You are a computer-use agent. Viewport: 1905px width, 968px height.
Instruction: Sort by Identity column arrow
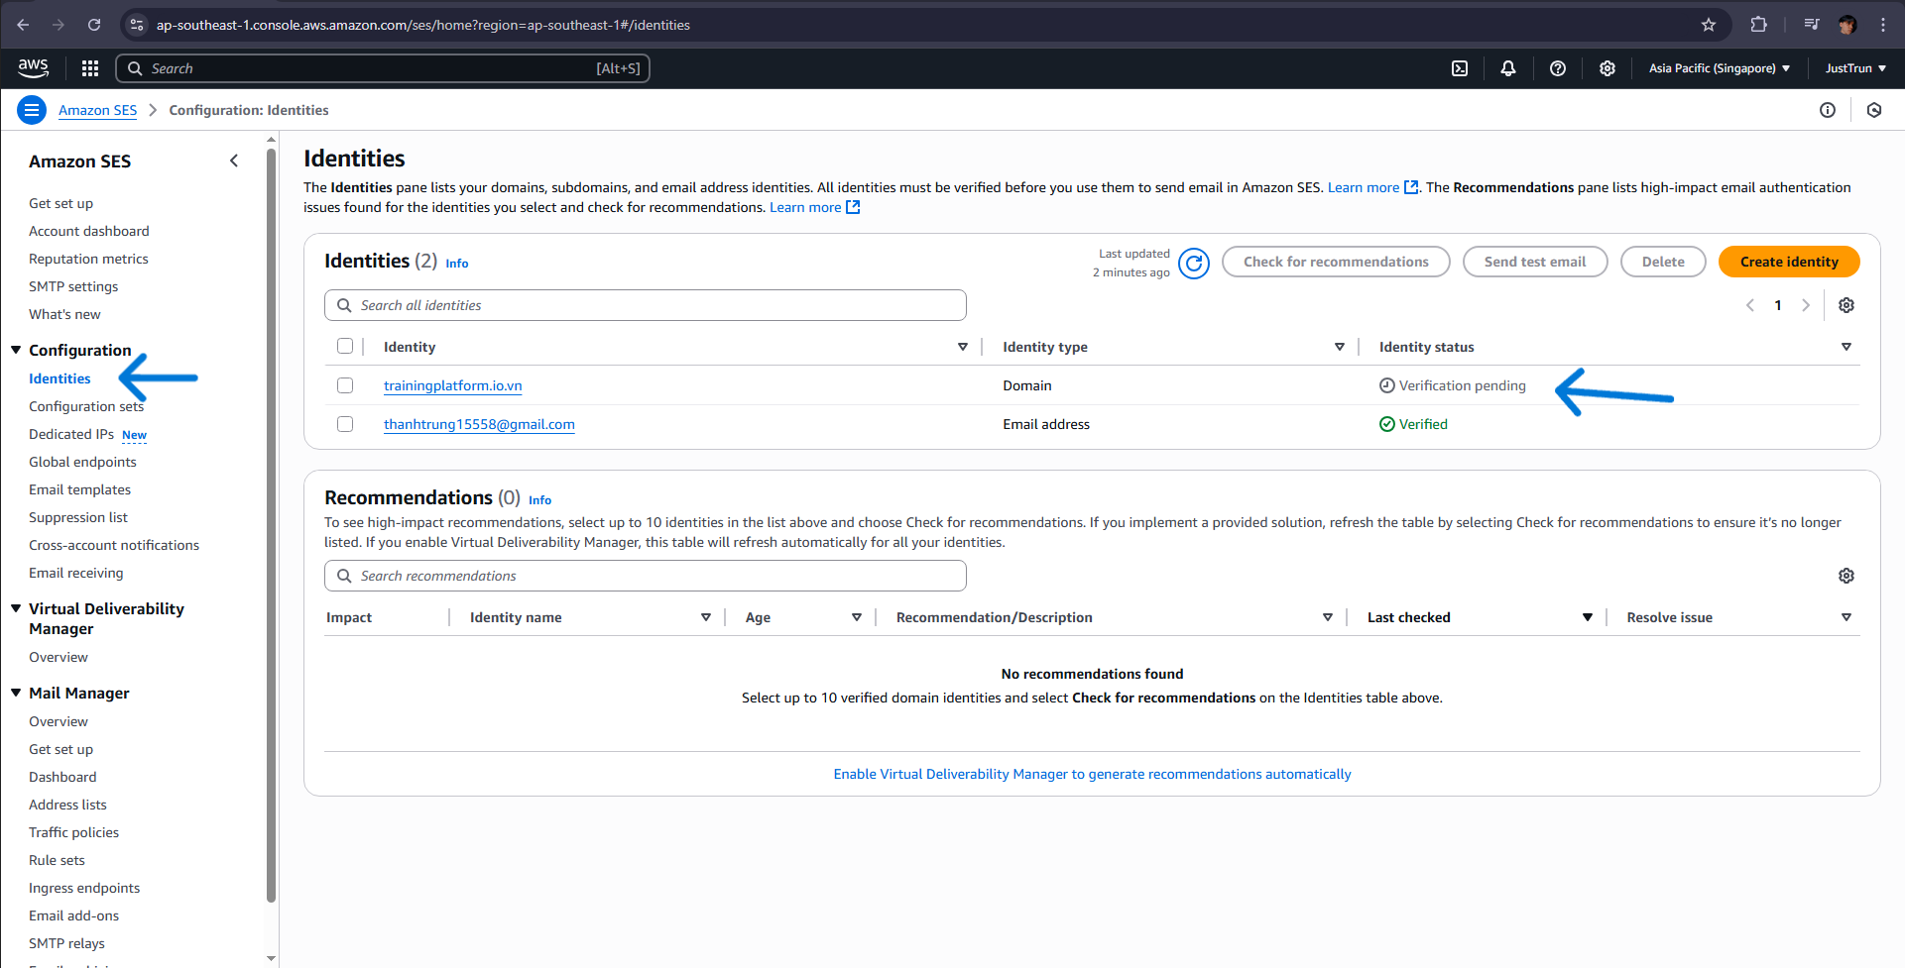(962, 347)
